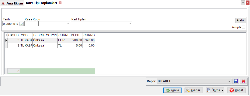The width and height of the screenshot is (250, 96).
Task: Close the window with the top-right red X
Action: 247,3
